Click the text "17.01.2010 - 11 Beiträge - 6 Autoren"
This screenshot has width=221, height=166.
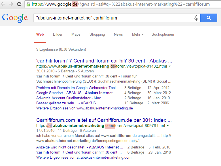(x=66, y=131)
